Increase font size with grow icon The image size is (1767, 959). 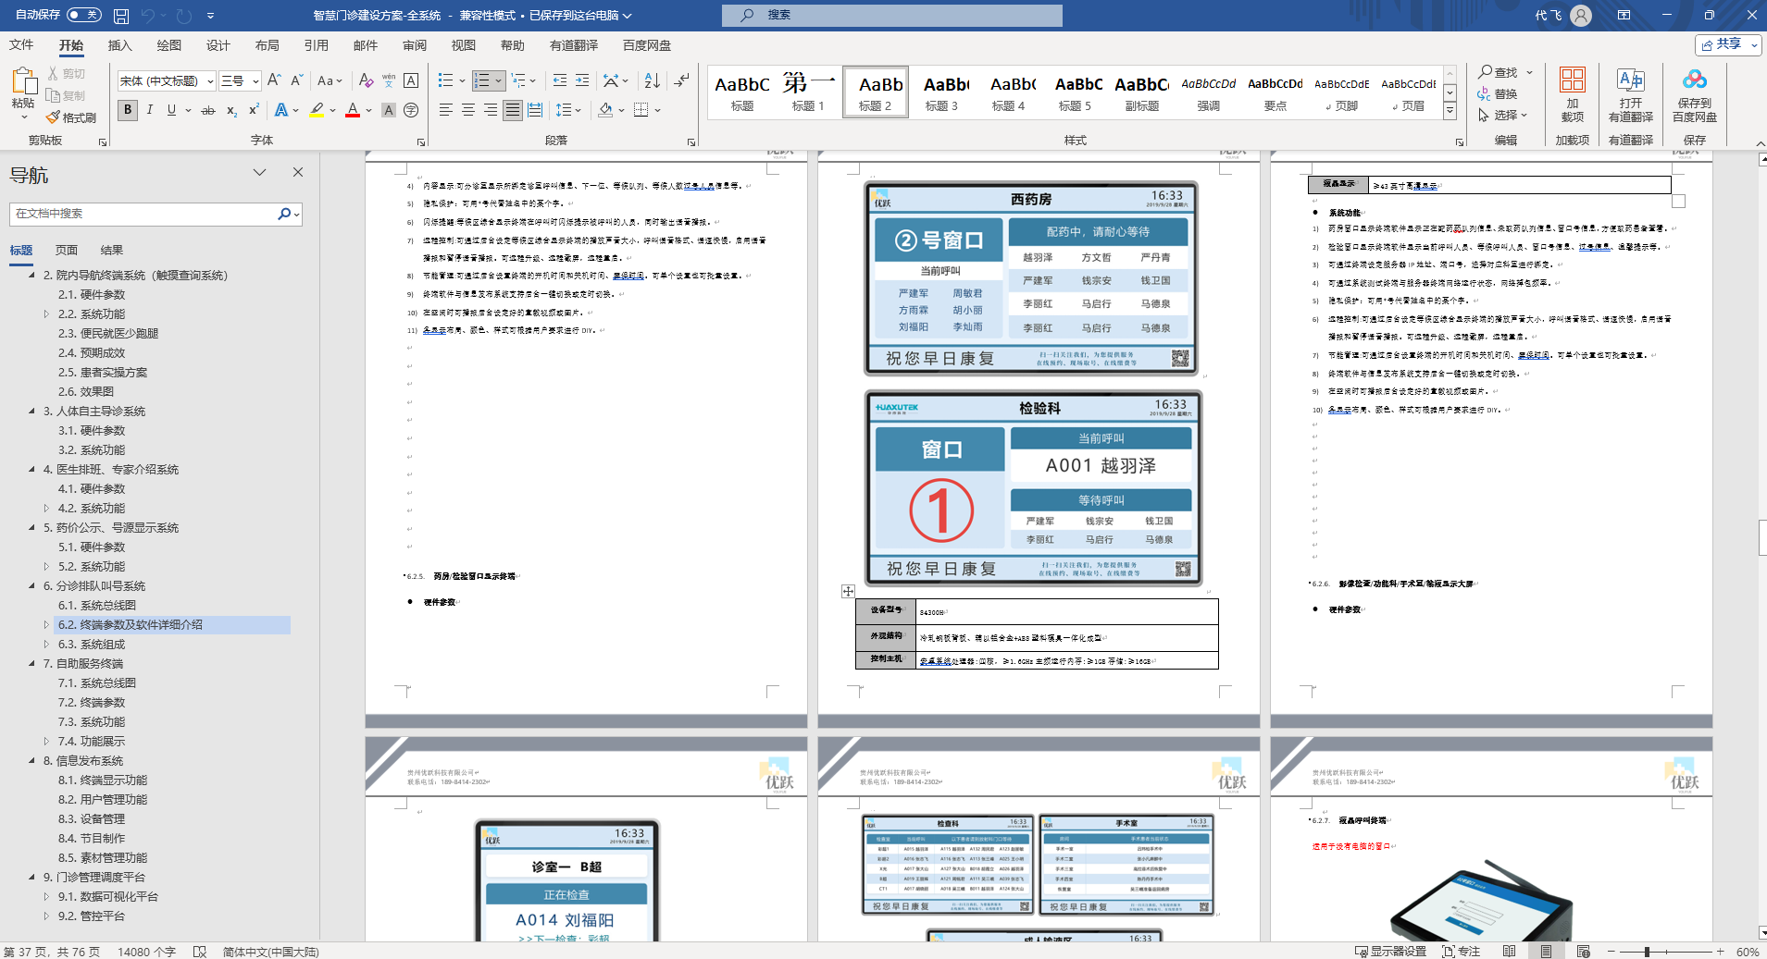coord(274,80)
